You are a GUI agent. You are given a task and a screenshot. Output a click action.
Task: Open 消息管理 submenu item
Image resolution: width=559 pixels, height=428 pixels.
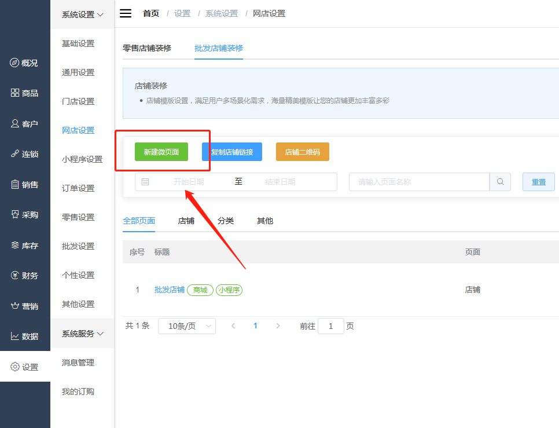click(78, 363)
